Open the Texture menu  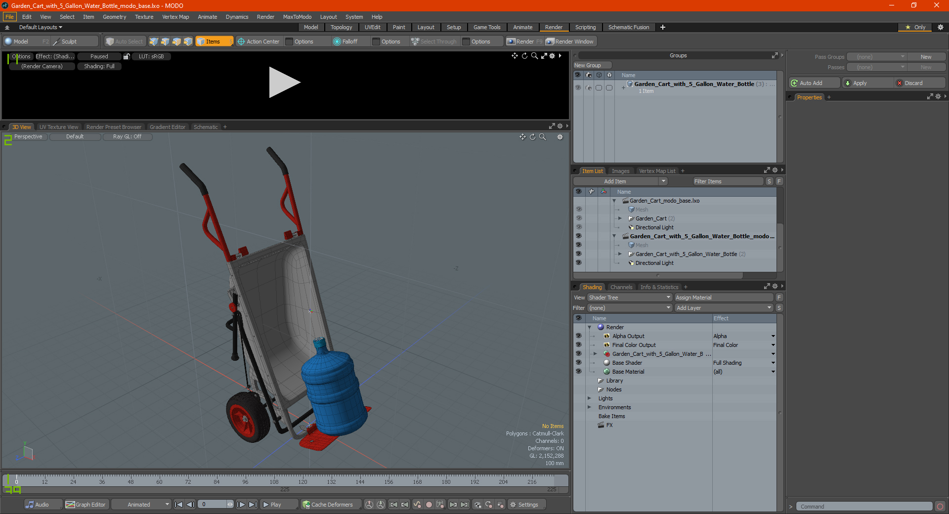point(144,17)
